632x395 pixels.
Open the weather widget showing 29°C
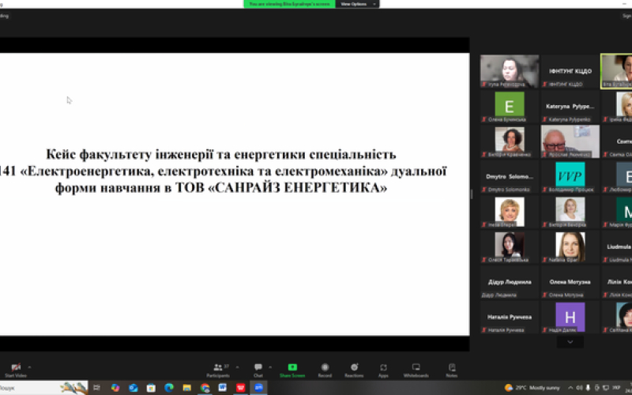(532, 388)
